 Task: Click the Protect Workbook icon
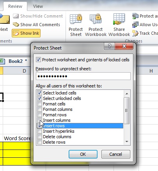click(x=96, y=19)
